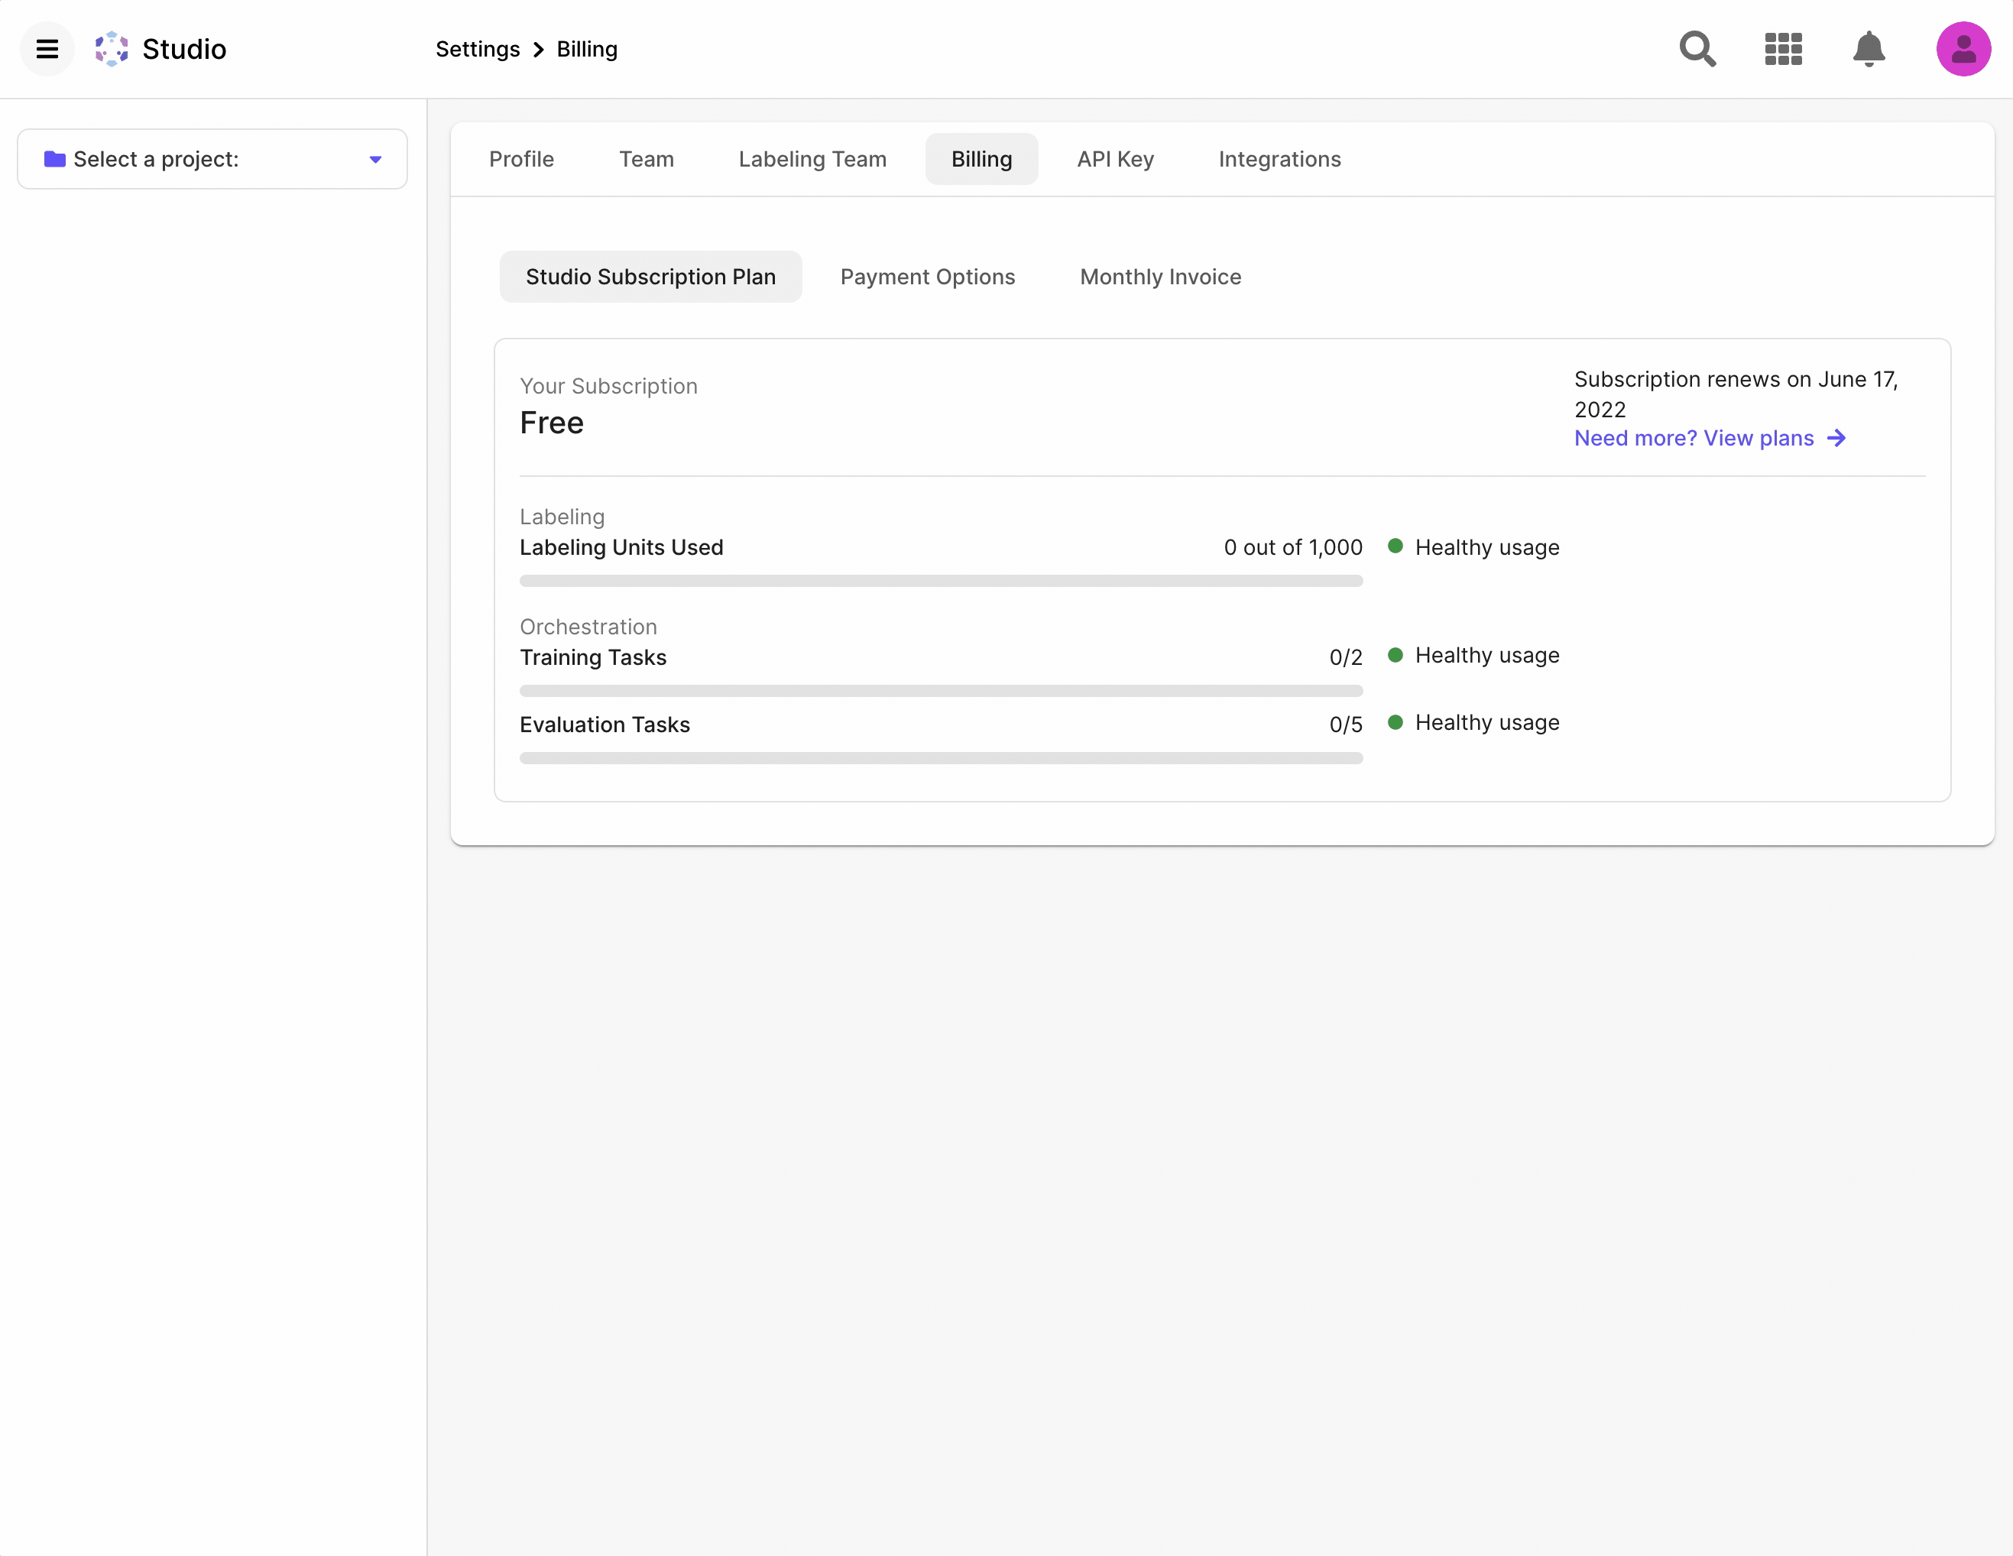Open the Integrations tab
This screenshot has width=2013, height=1556.
click(x=1279, y=160)
